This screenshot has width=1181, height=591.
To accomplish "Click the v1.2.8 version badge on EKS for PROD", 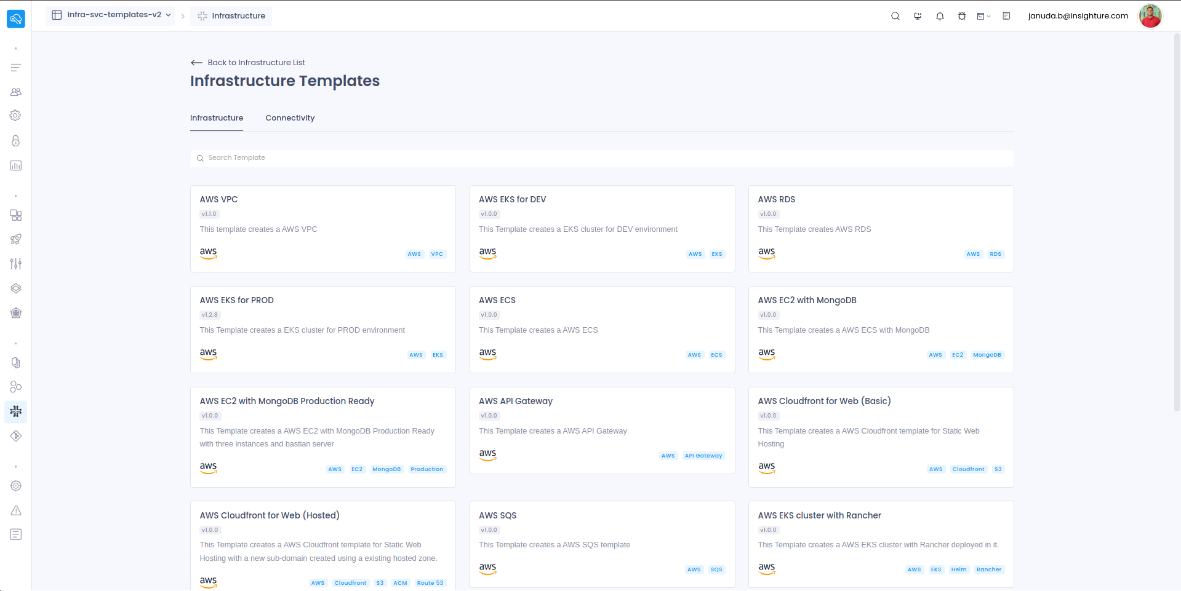I will 210,315.
